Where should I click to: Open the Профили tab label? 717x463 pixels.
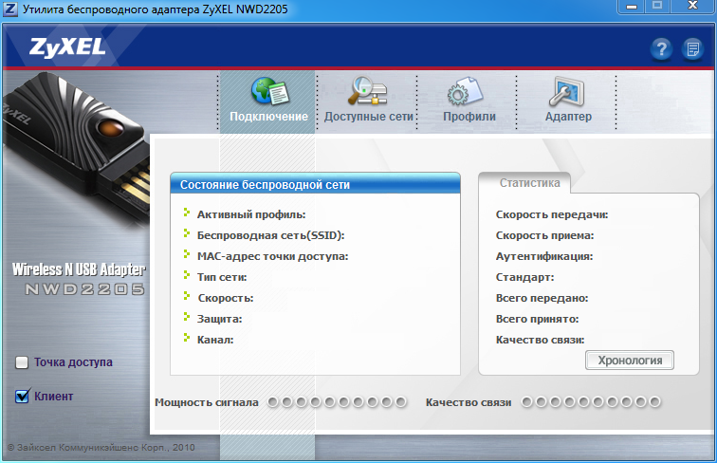469,116
